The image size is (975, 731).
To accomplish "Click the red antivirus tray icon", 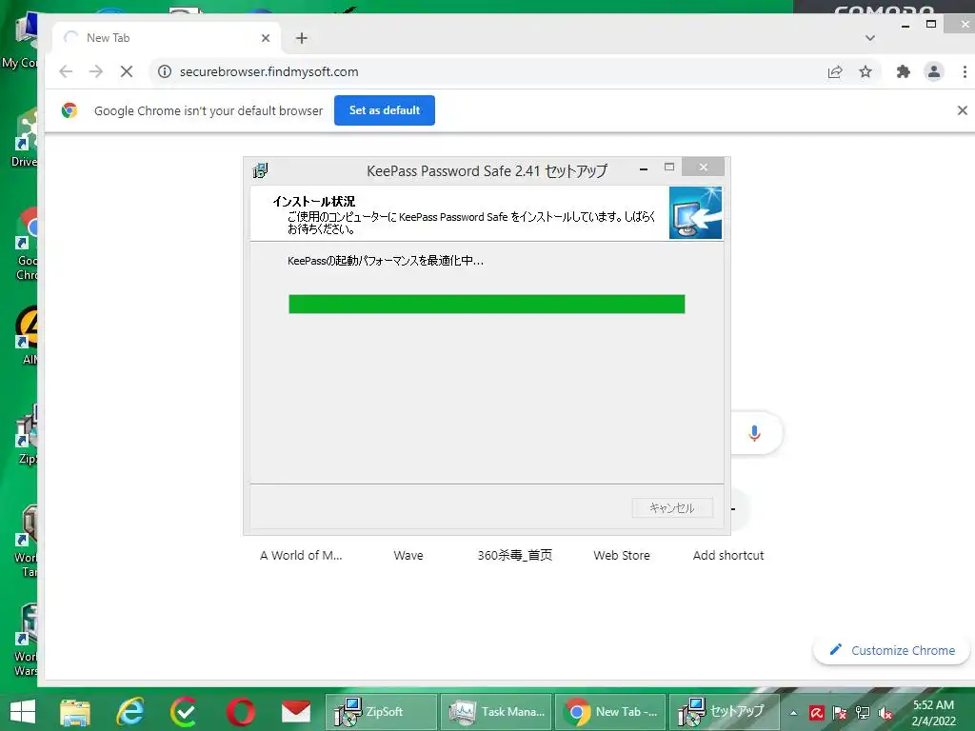I will (816, 713).
